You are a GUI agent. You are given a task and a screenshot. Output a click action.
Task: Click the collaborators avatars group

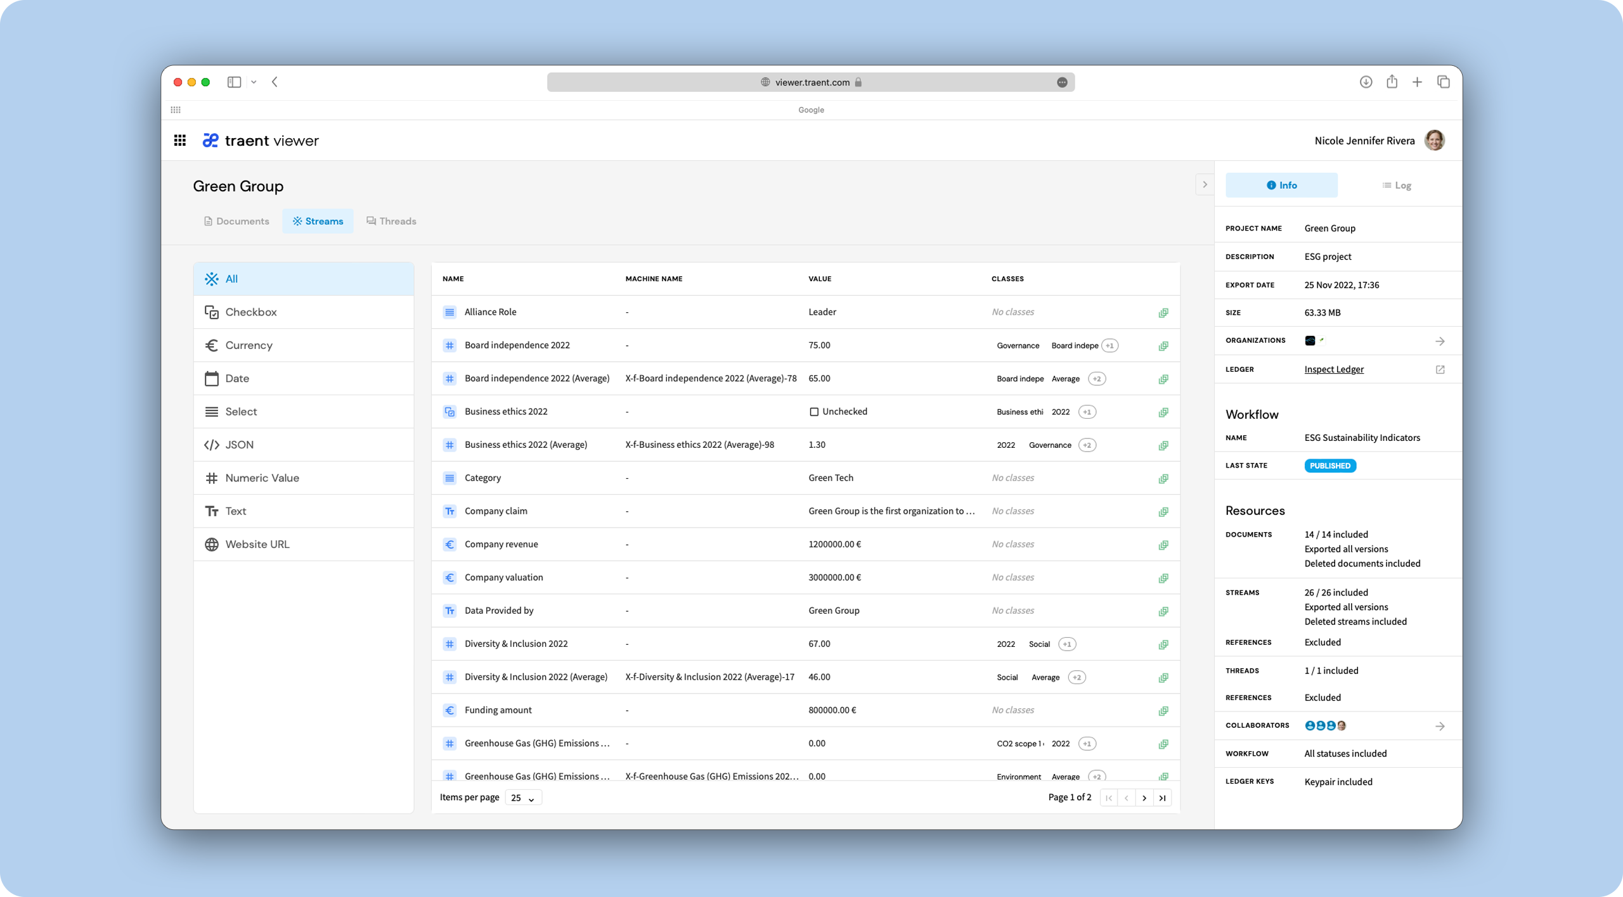click(x=1326, y=726)
